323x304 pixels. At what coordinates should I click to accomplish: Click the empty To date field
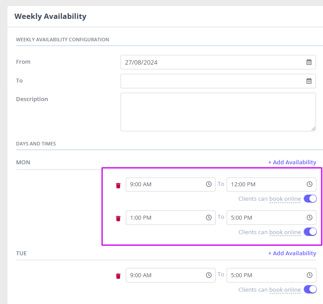point(218,81)
